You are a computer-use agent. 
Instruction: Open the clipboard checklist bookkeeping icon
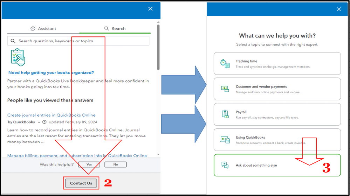tap(18, 57)
